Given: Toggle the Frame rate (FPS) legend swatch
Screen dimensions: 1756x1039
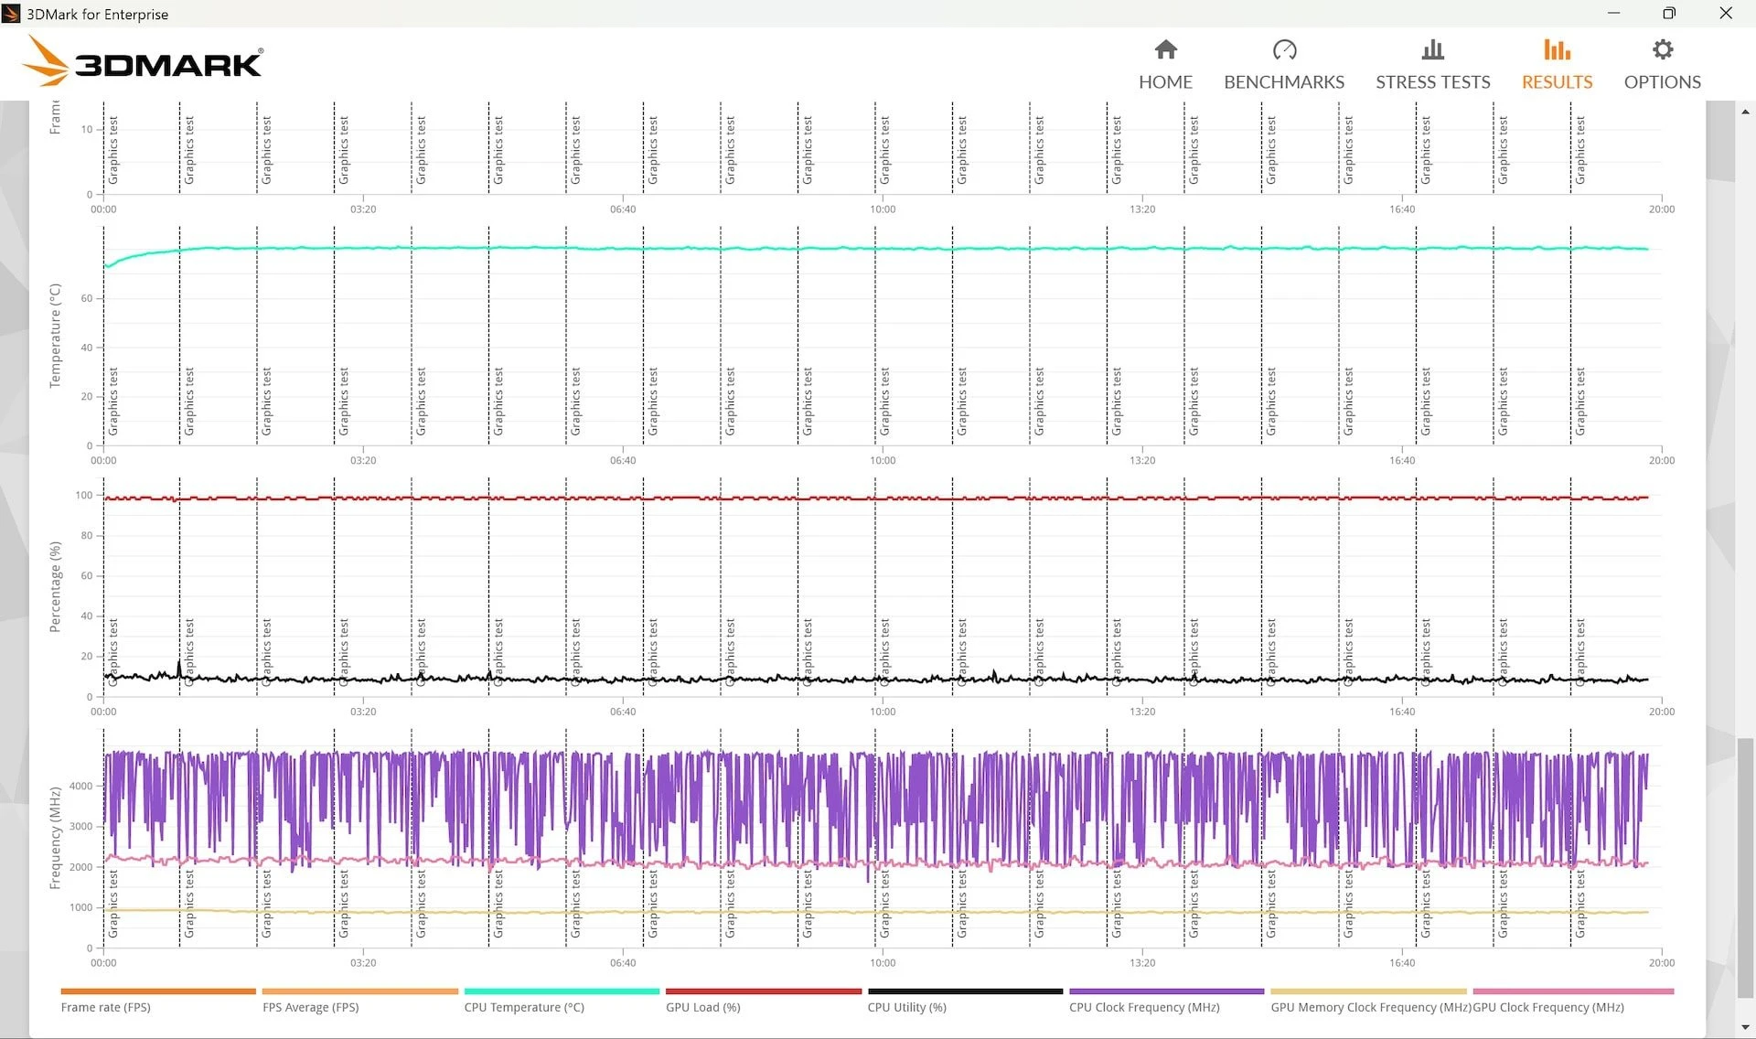Looking at the screenshot, I should pyautogui.click(x=158, y=991).
